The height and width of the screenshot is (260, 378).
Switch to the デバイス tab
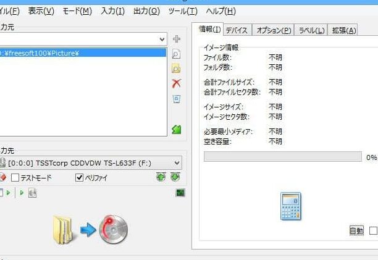[237, 30]
